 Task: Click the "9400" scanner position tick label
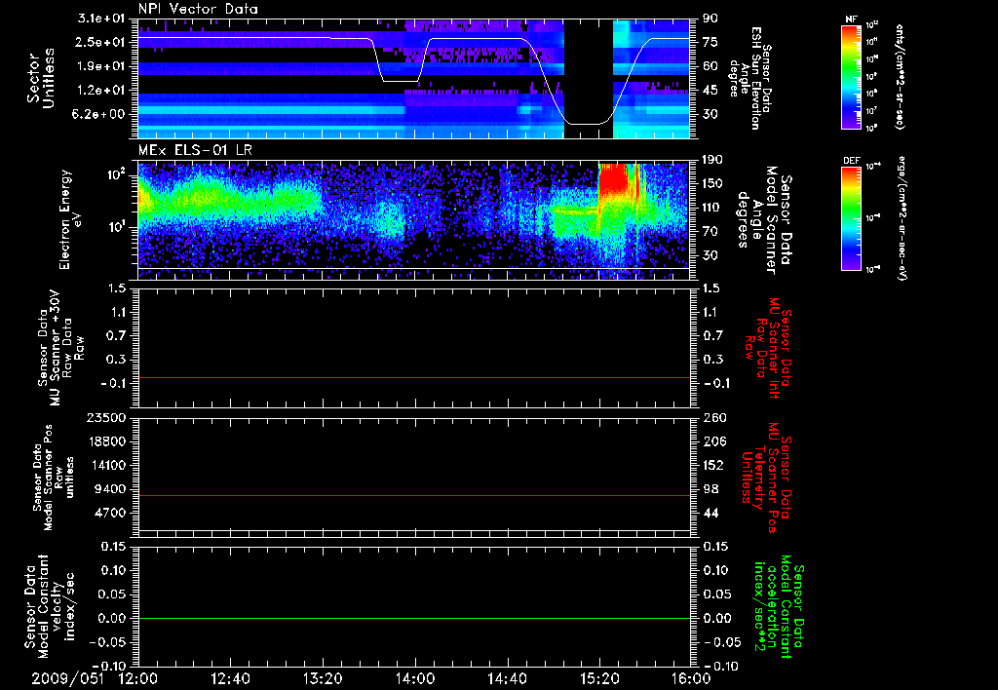(109, 489)
